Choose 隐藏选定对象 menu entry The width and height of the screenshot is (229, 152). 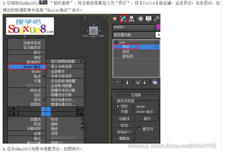pos(61,95)
